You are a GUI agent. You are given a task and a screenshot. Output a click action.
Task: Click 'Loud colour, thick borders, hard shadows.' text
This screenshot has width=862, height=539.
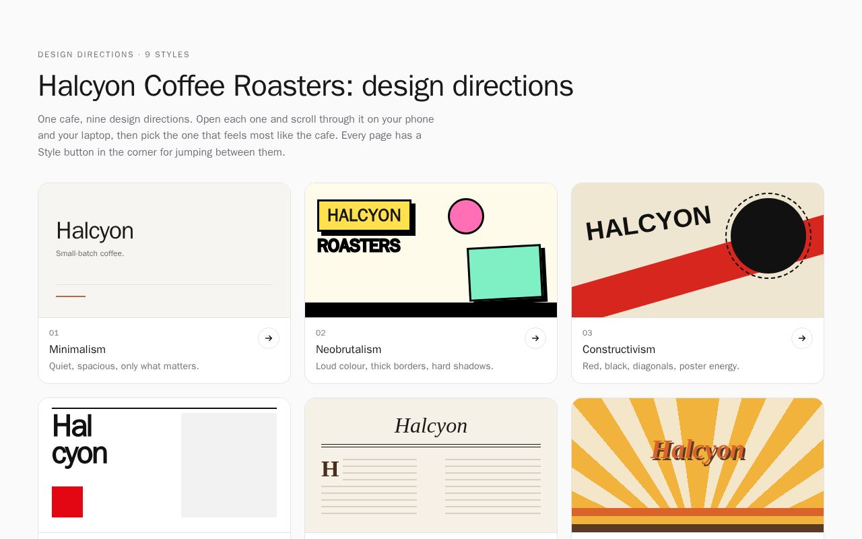(x=405, y=367)
